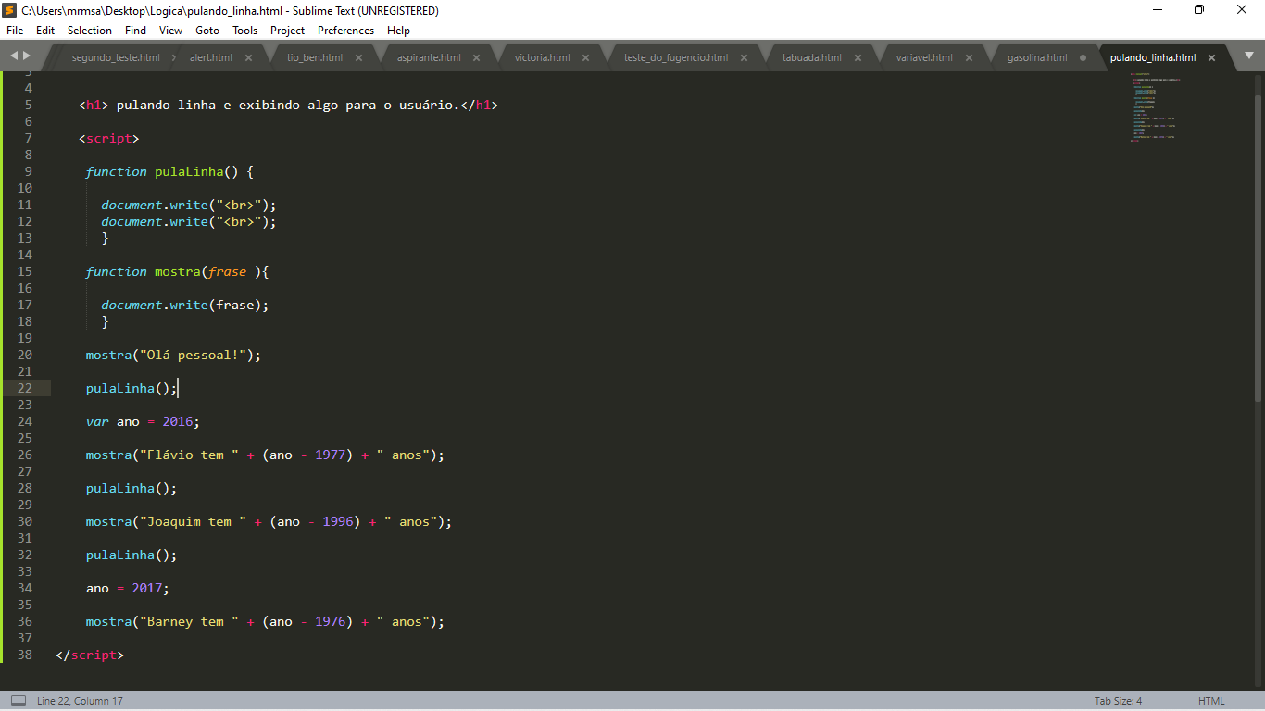Image resolution: width=1265 pixels, height=711 pixels.
Task: Open the Tools menu
Action: (245, 31)
